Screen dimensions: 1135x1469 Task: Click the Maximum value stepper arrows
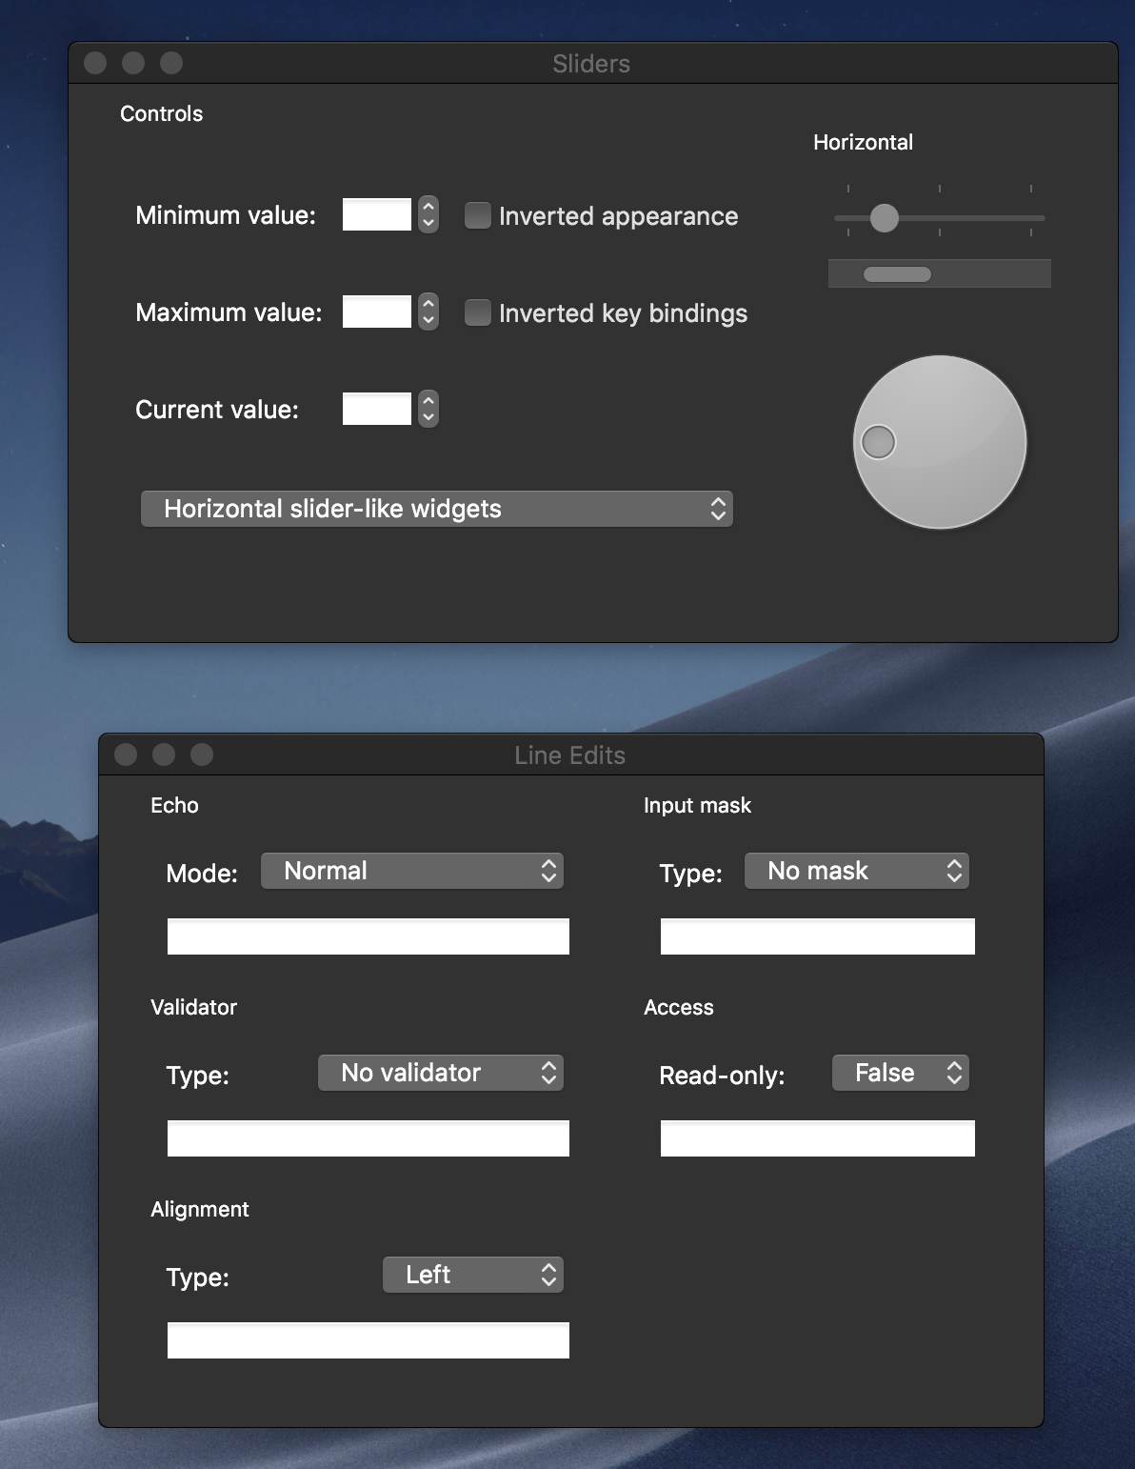tap(428, 312)
